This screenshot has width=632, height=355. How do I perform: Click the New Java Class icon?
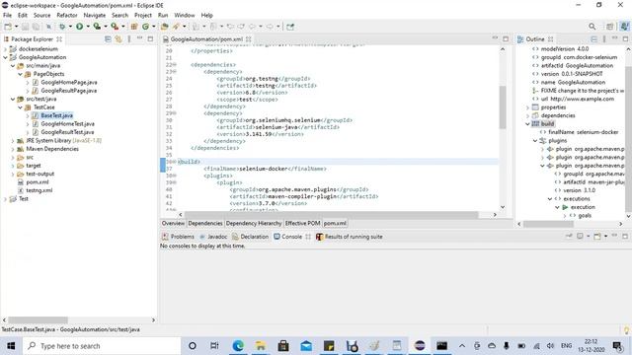coord(145,27)
